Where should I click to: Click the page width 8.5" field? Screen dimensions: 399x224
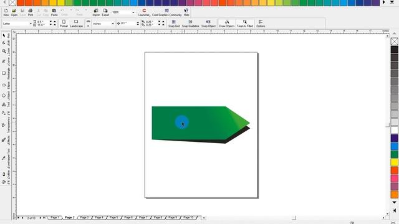(43, 22)
